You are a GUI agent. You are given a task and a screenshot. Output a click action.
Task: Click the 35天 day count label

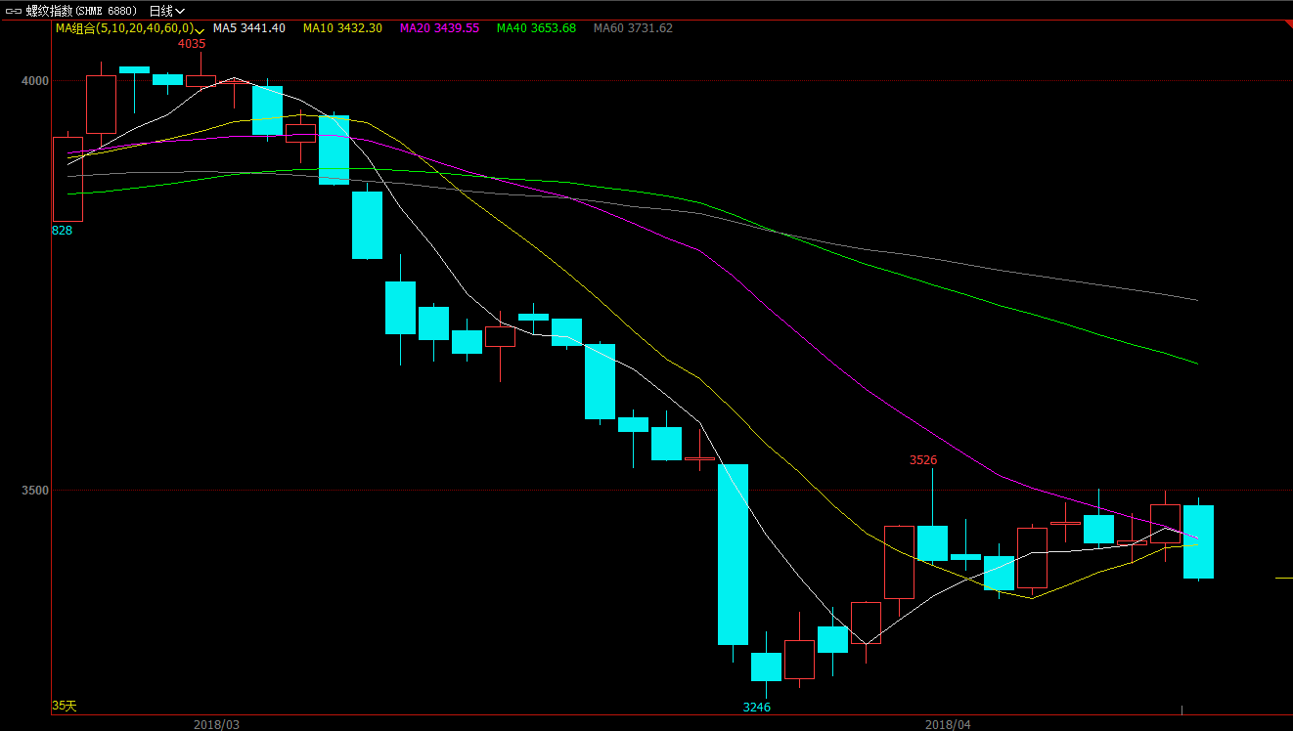[64, 705]
